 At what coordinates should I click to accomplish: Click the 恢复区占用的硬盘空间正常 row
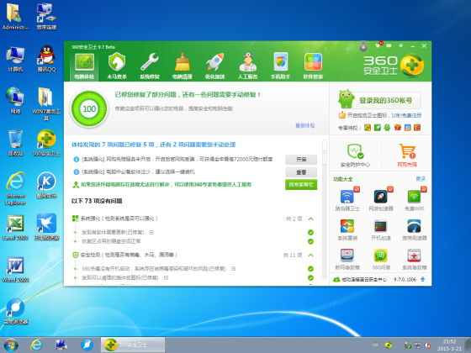pos(111,241)
